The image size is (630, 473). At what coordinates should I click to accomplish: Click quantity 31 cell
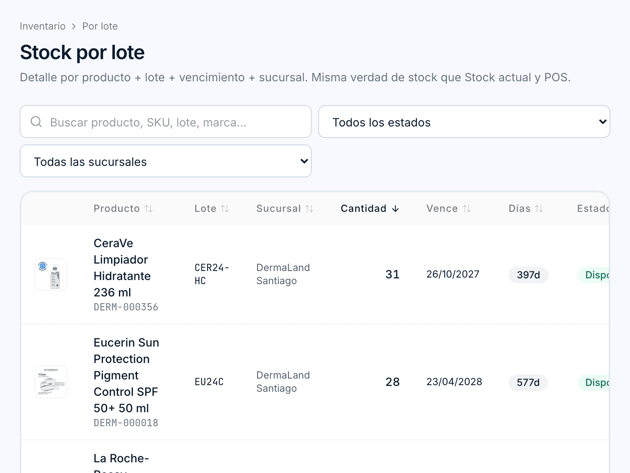[x=393, y=274]
